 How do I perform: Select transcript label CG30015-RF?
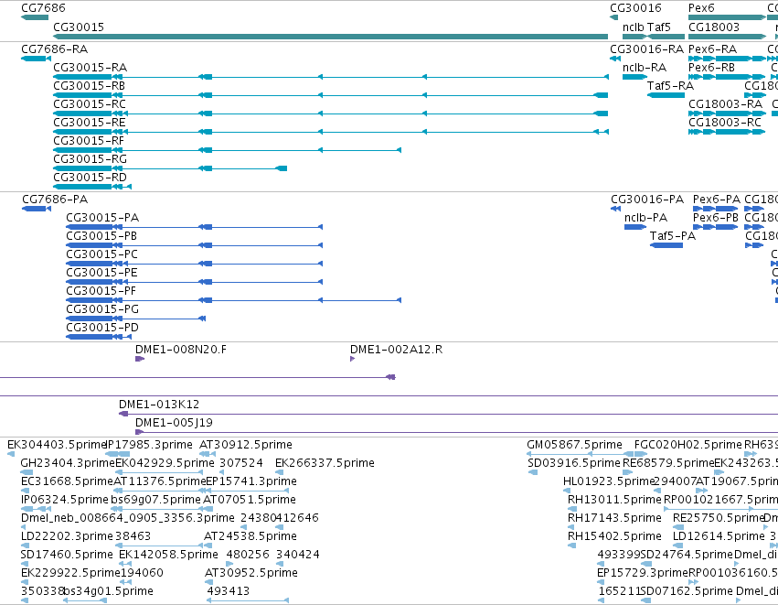click(89, 141)
